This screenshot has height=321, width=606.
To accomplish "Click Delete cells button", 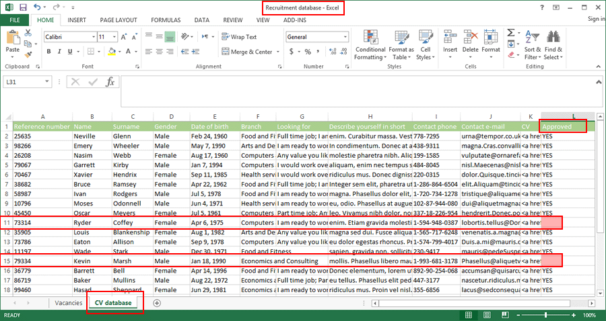I will [x=471, y=45].
